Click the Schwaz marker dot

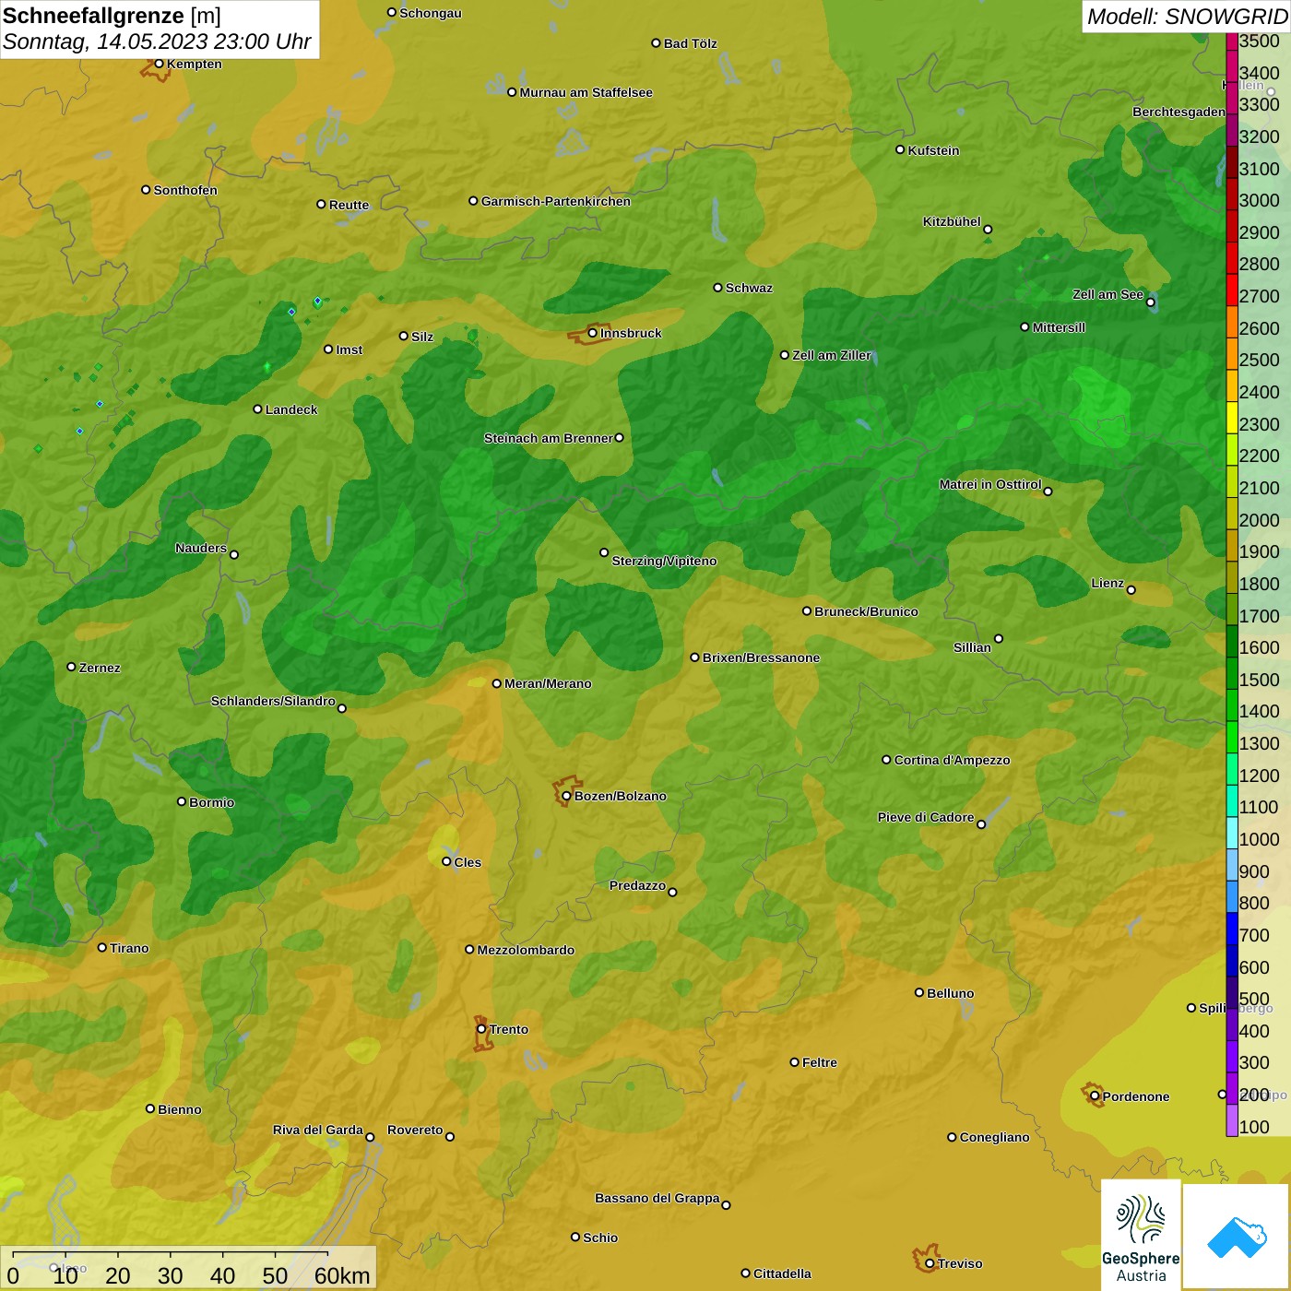coord(717,288)
